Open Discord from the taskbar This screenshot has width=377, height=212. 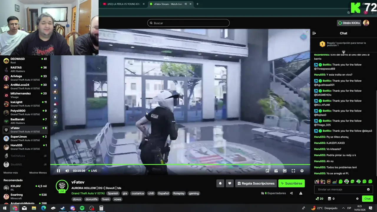click(x=72, y=208)
